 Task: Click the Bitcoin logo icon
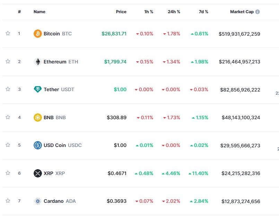[x=37, y=34]
